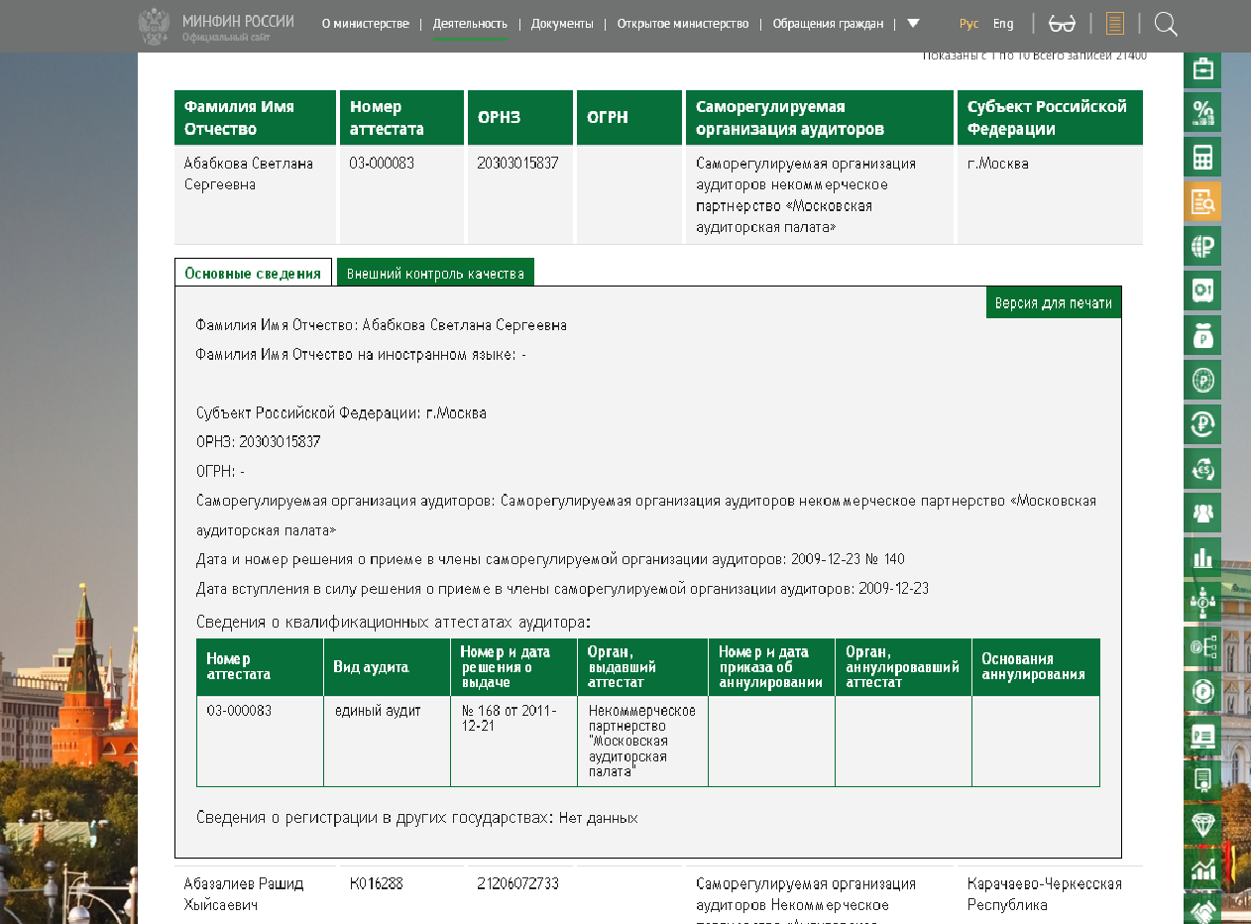1251x924 pixels.
Task: Select Рус language option
Action: (x=968, y=24)
